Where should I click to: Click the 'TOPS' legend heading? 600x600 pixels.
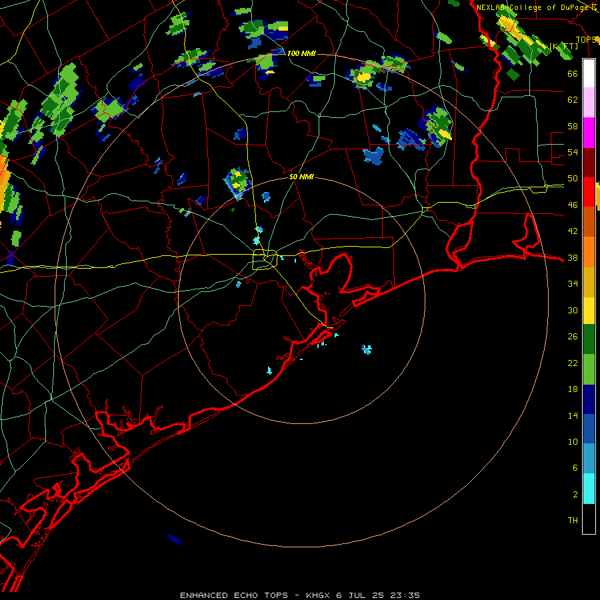585,39
